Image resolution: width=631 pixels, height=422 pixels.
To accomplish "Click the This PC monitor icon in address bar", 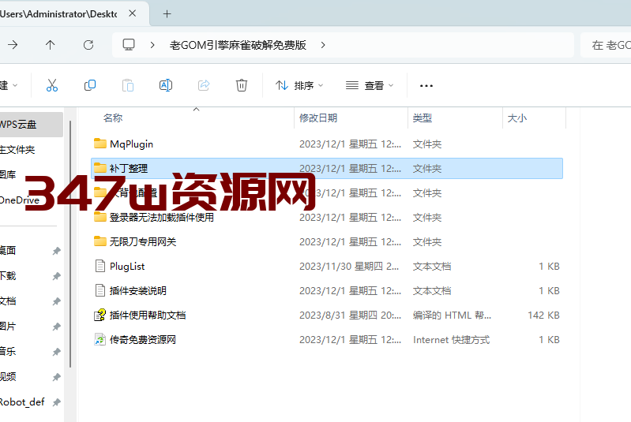I will [129, 45].
